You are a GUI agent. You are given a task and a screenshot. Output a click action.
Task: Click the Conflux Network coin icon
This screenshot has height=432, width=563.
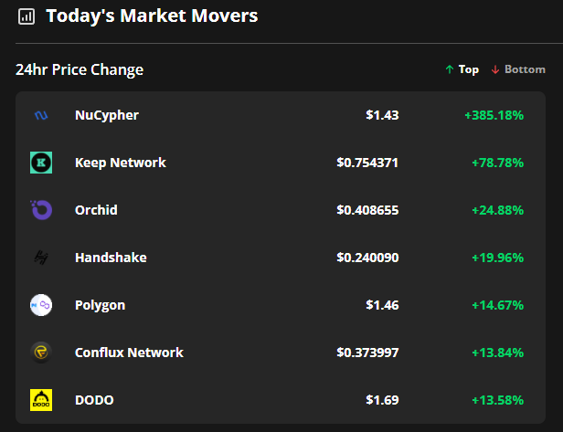tap(41, 353)
